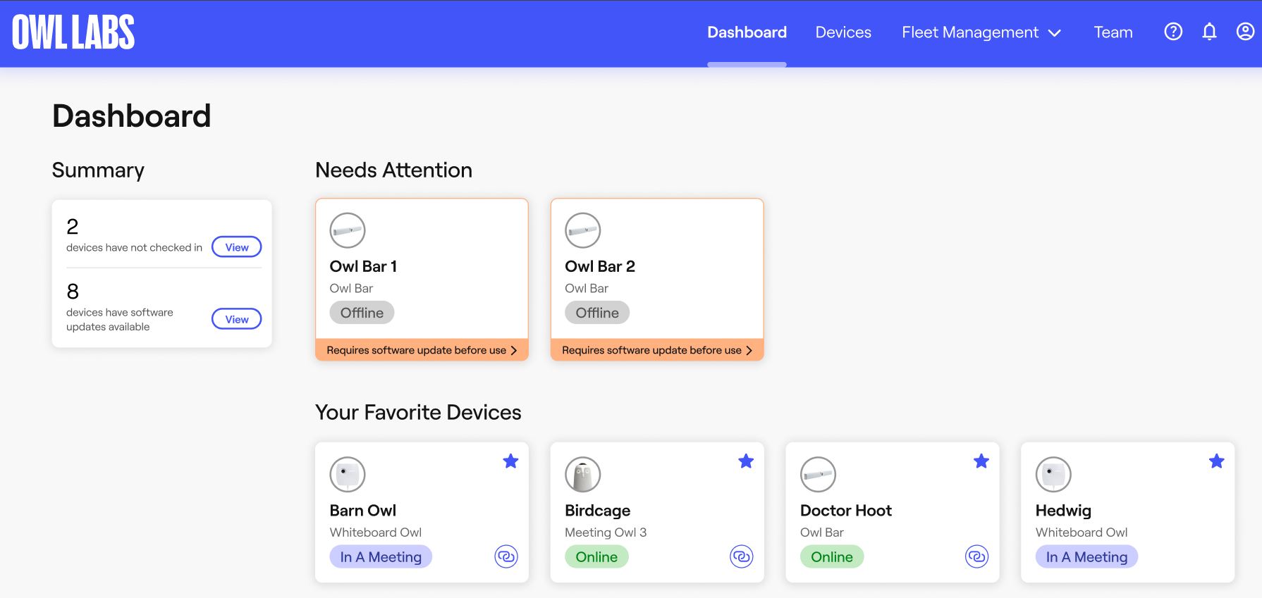
Task: View devices with software updates available
Action: [x=237, y=319]
